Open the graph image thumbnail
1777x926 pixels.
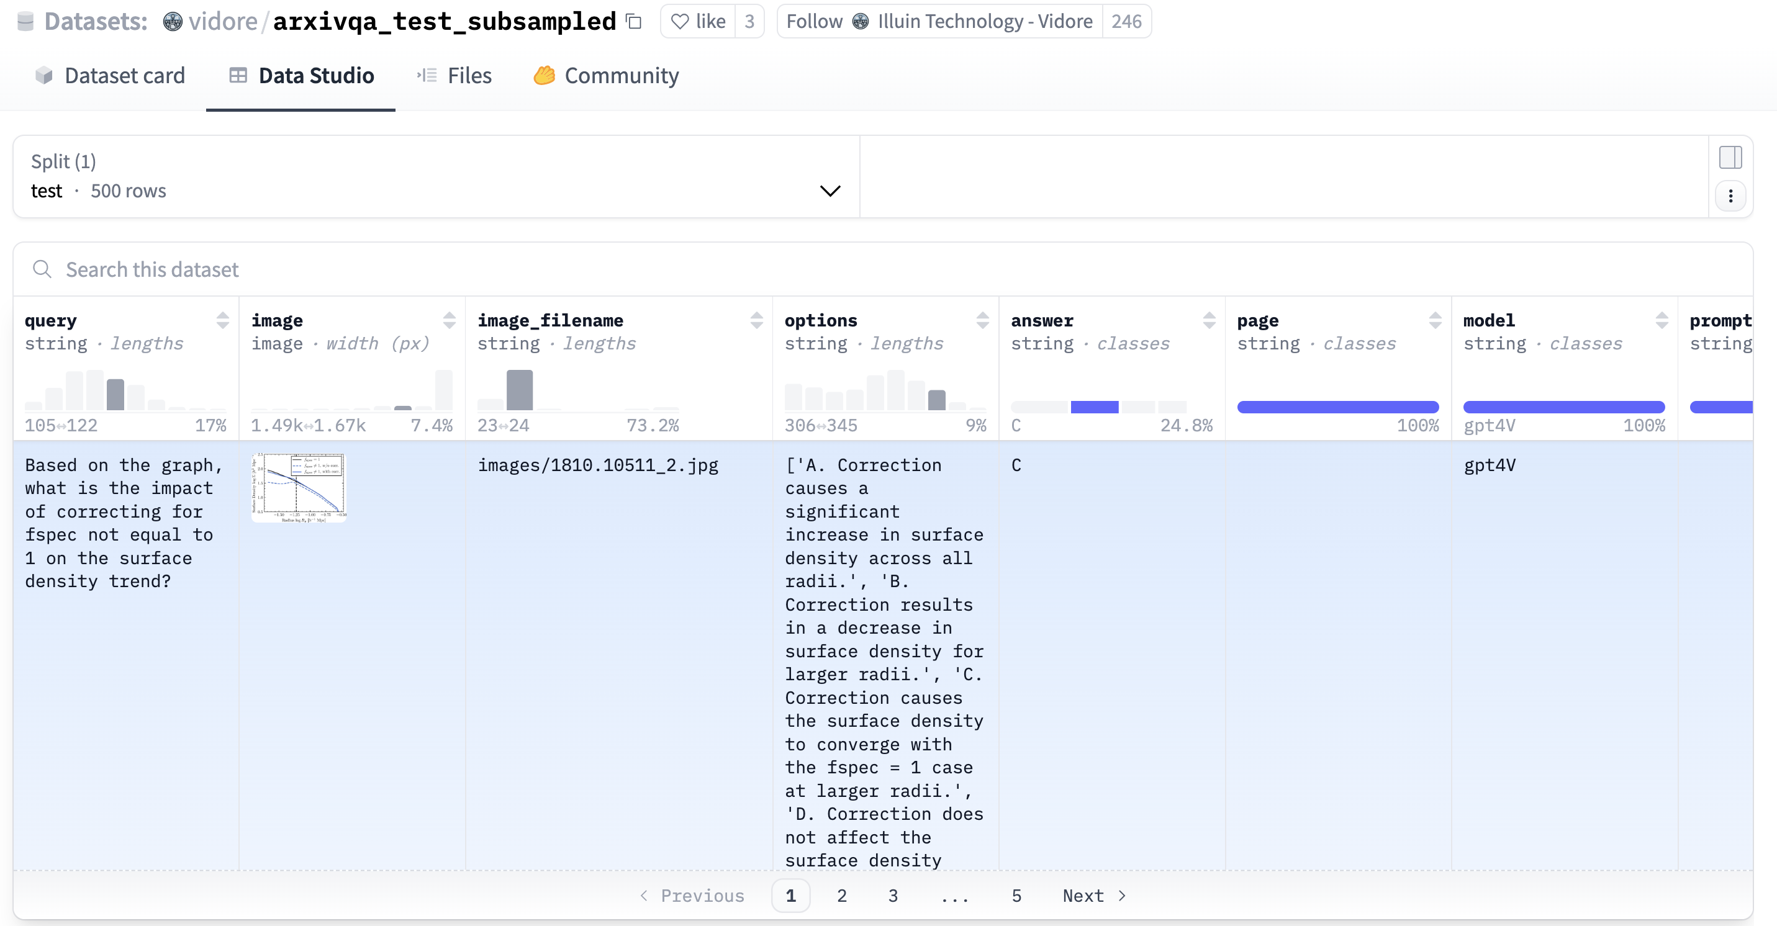click(299, 487)
